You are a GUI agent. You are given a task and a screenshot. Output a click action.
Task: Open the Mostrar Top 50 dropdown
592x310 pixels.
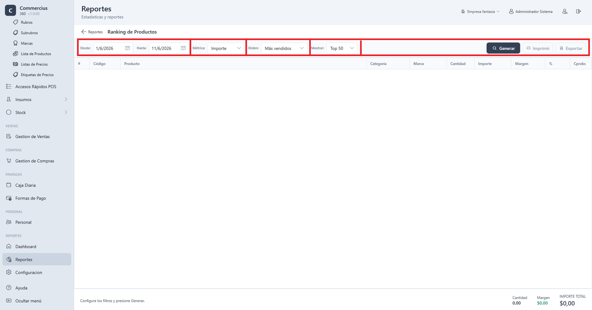[342, 48]
